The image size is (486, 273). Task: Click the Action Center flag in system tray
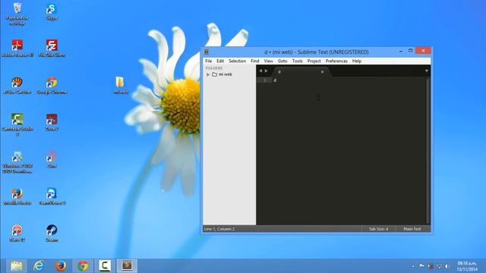[x=421, y=266]
